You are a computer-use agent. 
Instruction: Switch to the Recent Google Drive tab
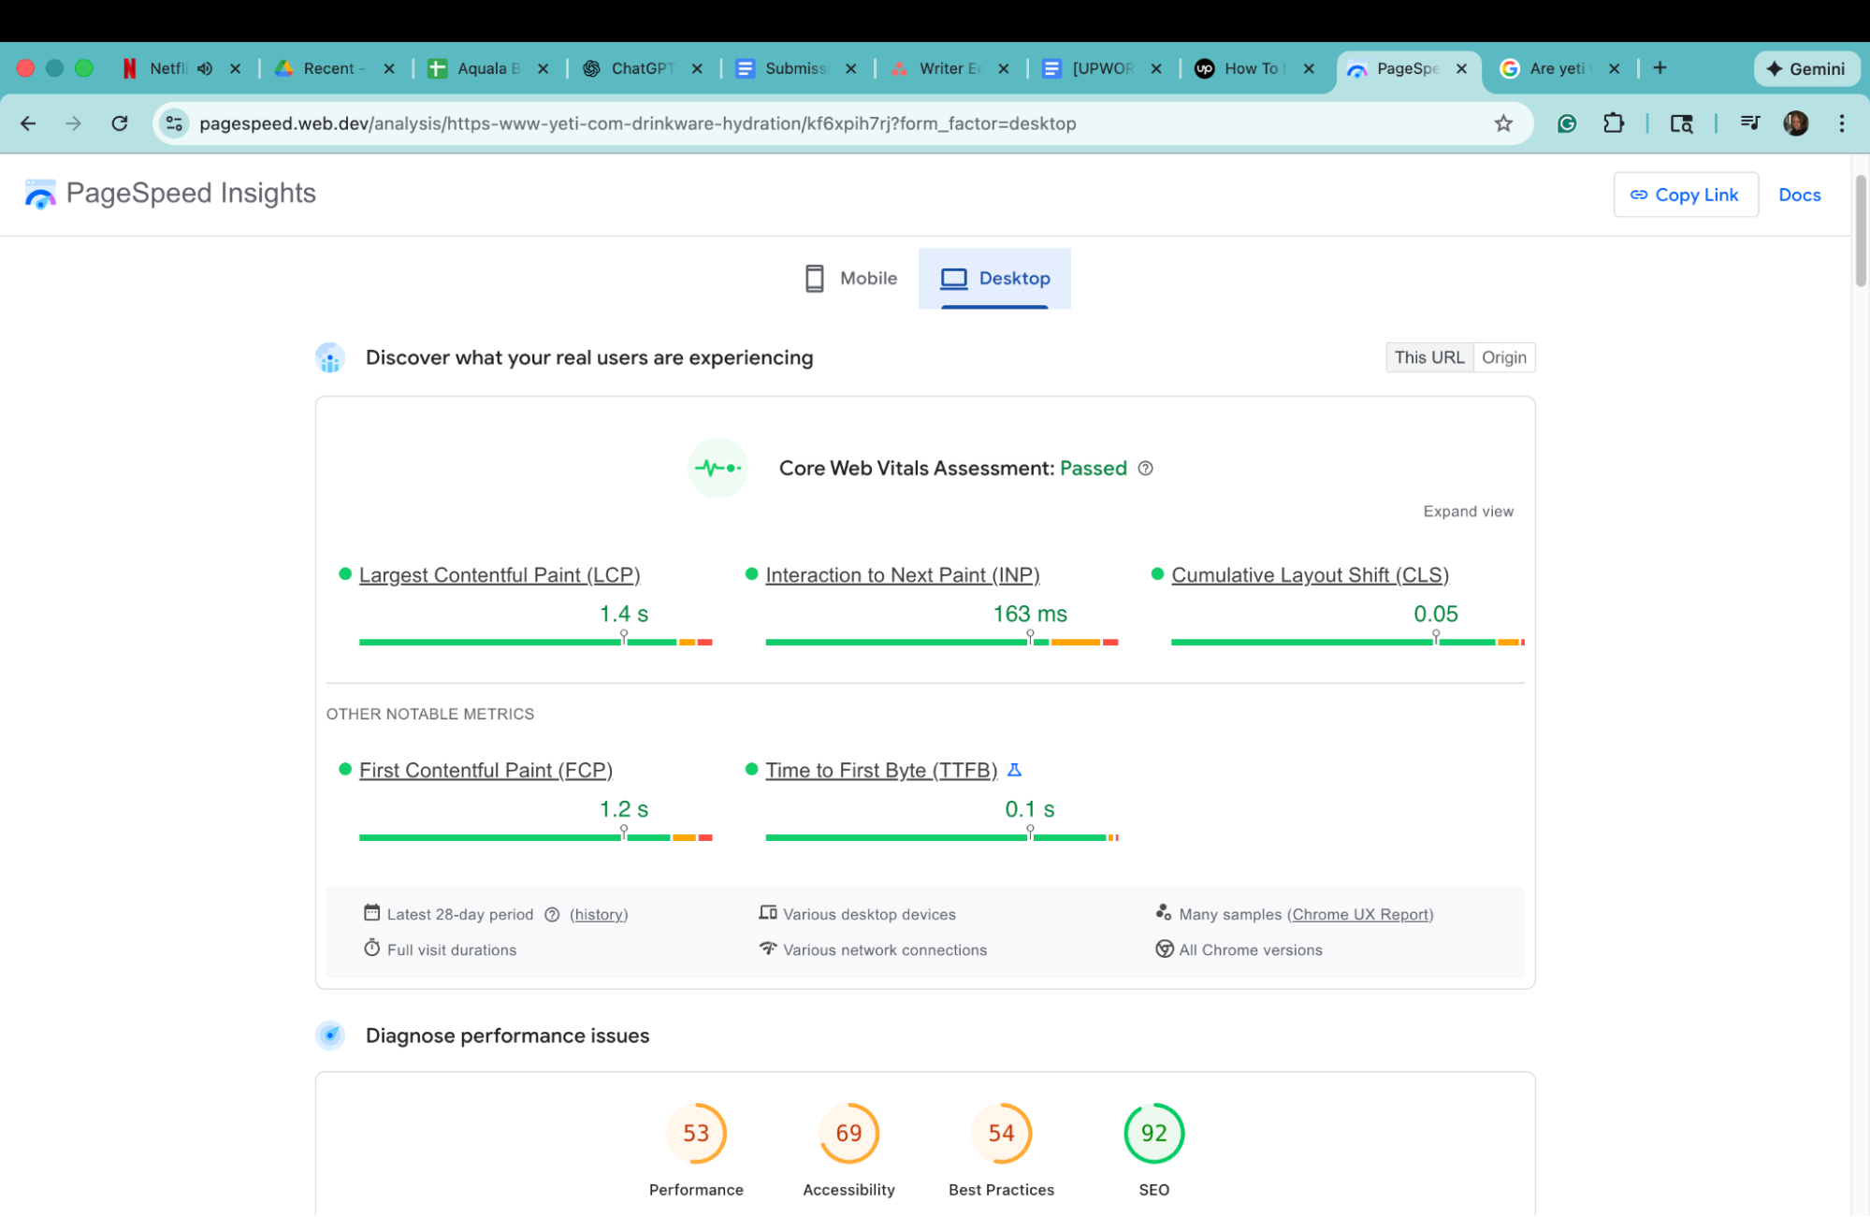click(x=333, y=68)
